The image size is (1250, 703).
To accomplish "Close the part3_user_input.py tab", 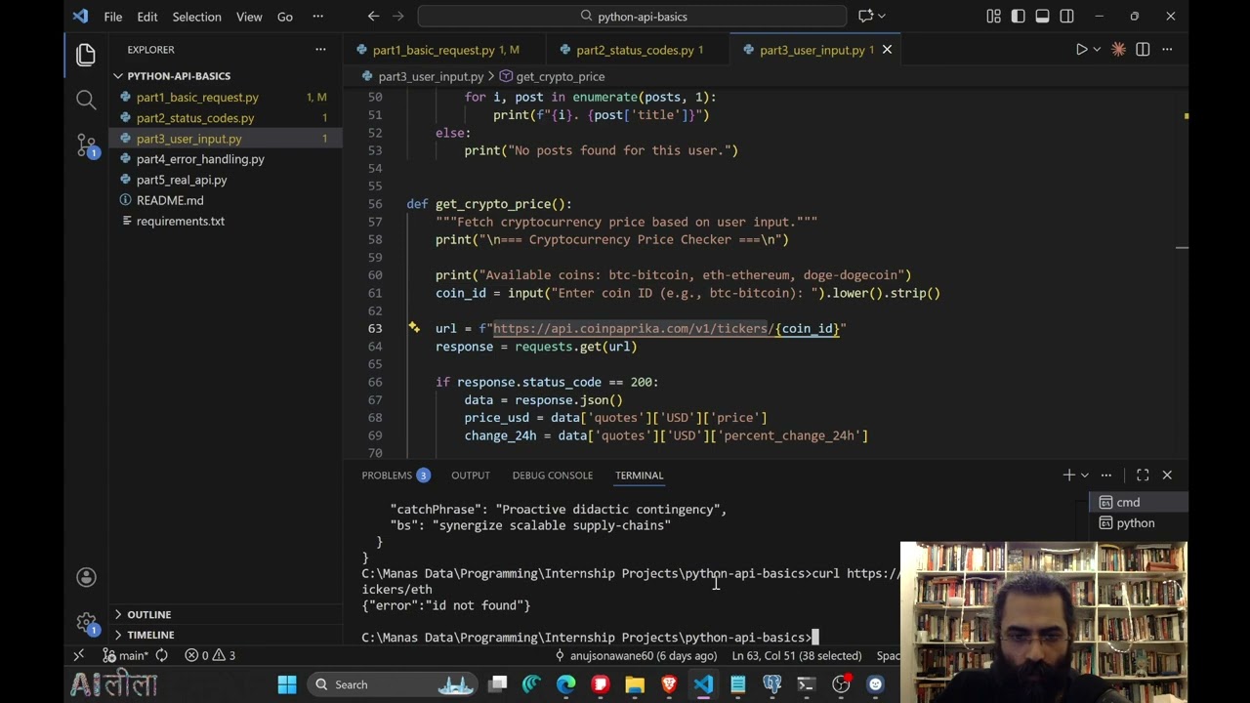I will pos(887,50).
